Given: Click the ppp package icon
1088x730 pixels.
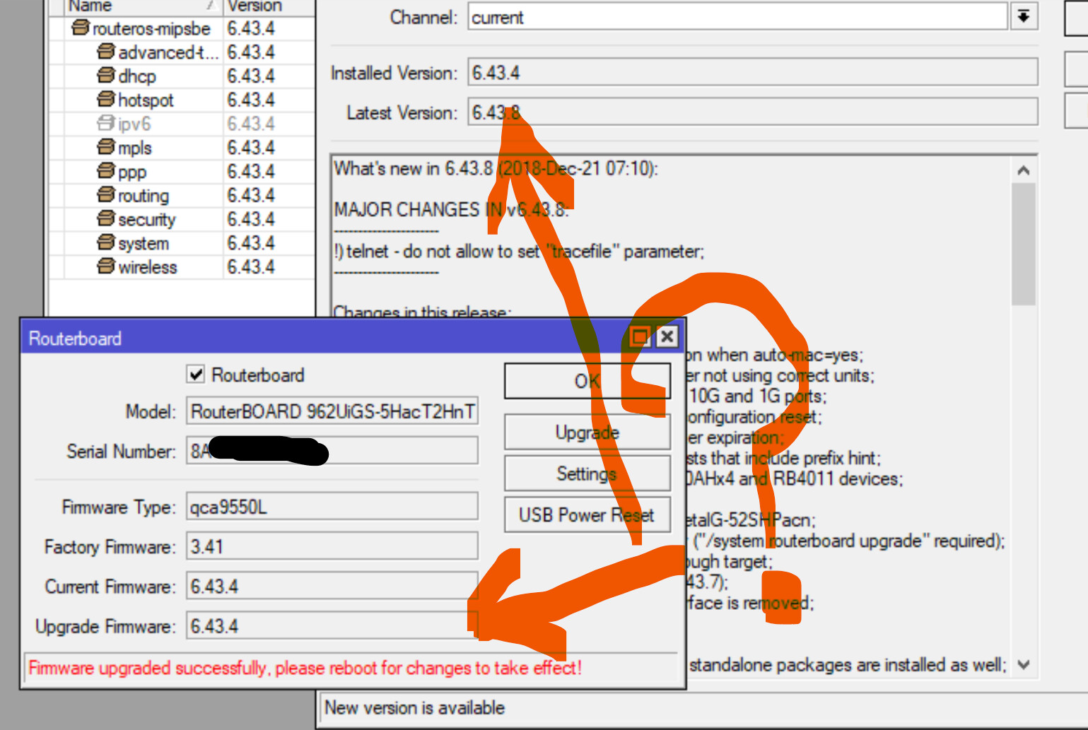Looking at the screenshot, I should 106,171.
